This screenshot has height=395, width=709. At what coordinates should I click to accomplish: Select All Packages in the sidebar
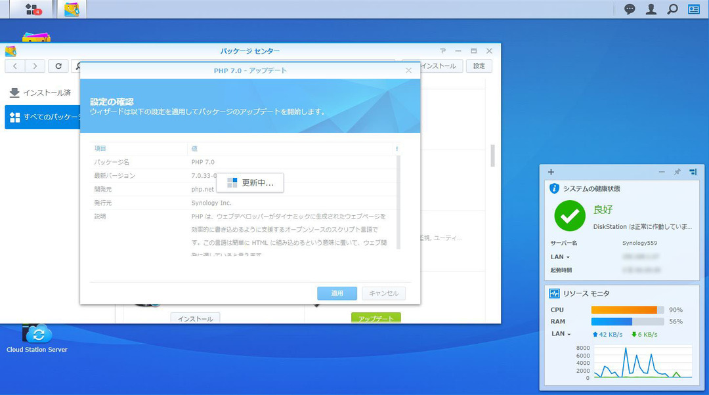pyautogui.click(x=43, y=117)
